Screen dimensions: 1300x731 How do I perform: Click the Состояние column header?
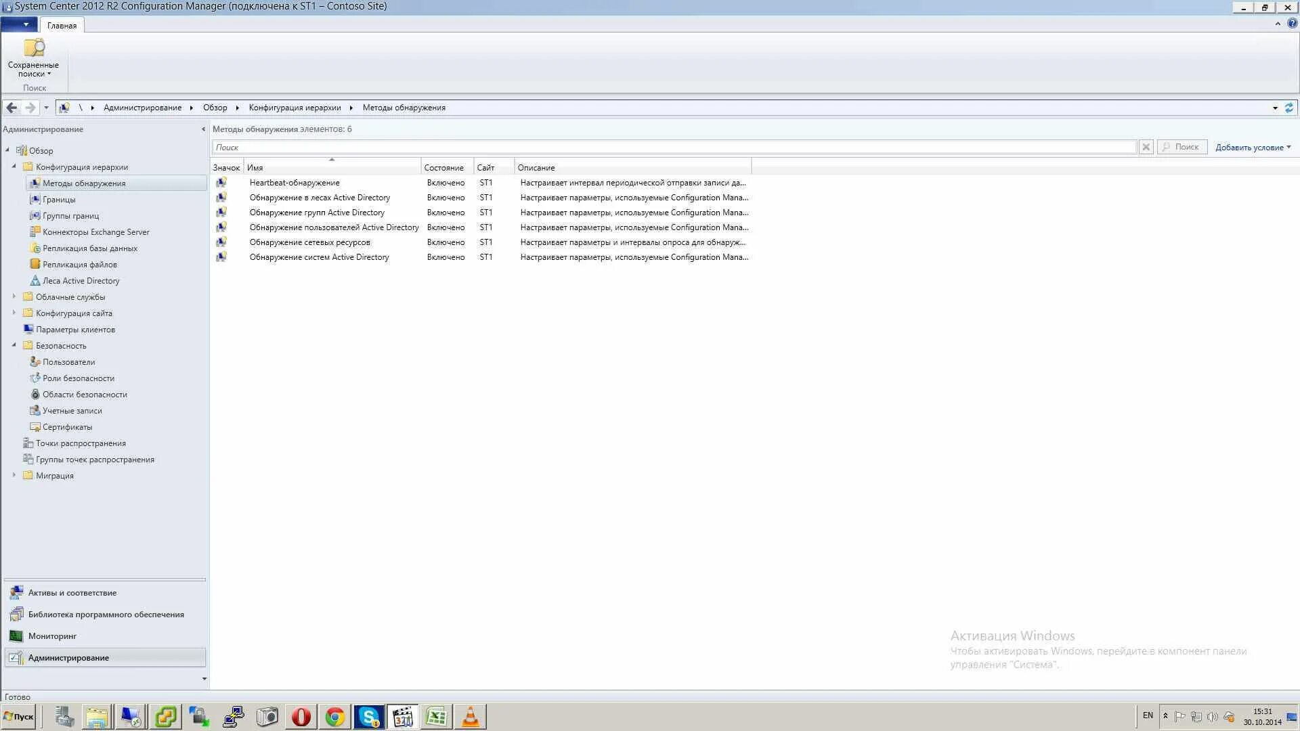(444, 168)
